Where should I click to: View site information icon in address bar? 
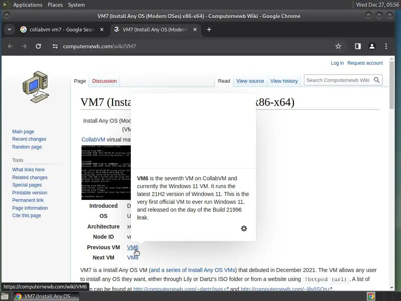coord(55,46)
